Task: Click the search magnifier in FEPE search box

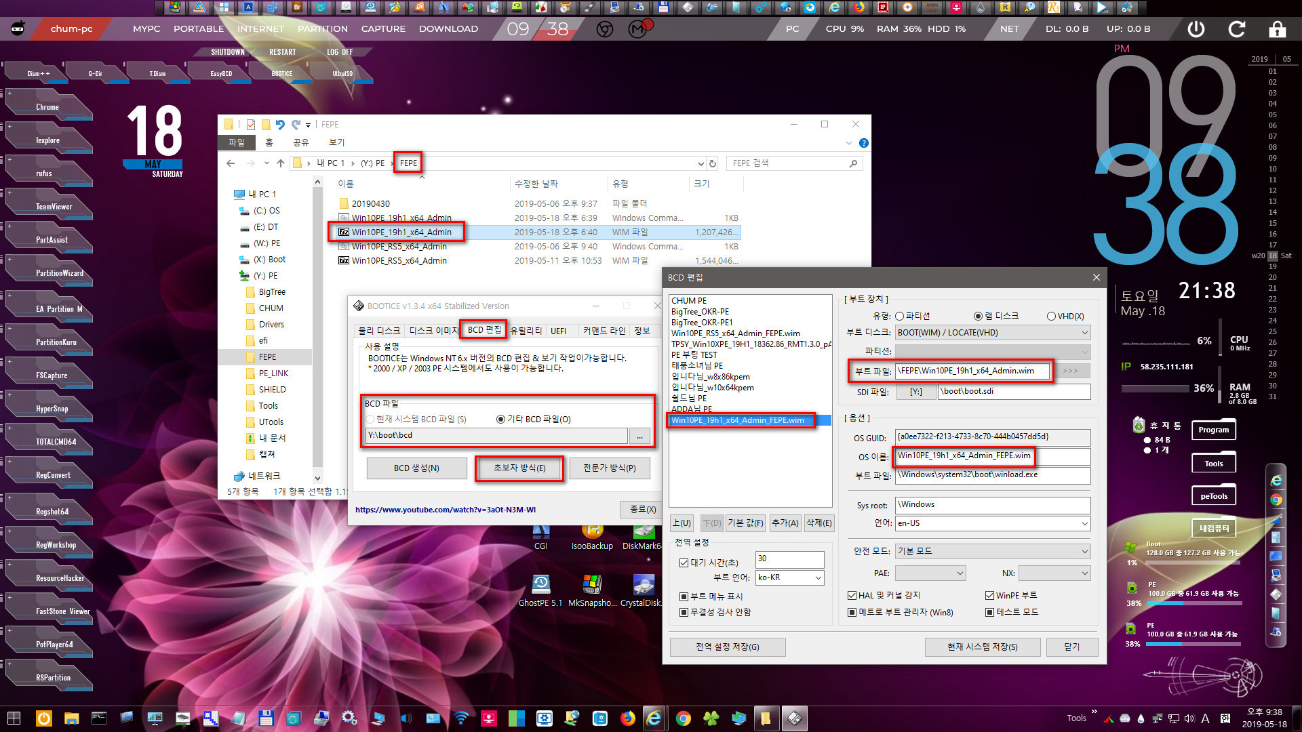Action: click(853, 163)
